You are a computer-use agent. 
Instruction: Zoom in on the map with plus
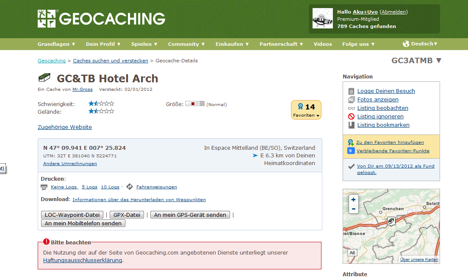pyautogui.click(x=353, y=200)
